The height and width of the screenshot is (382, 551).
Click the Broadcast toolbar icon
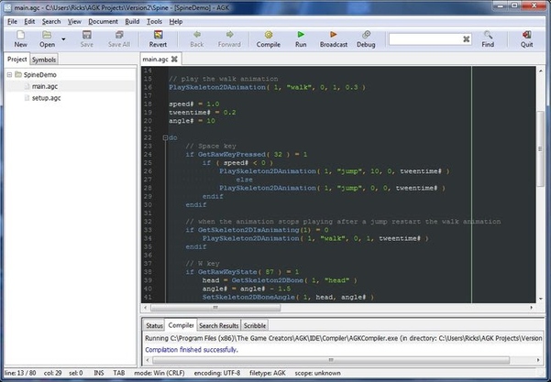pos(333,35)
